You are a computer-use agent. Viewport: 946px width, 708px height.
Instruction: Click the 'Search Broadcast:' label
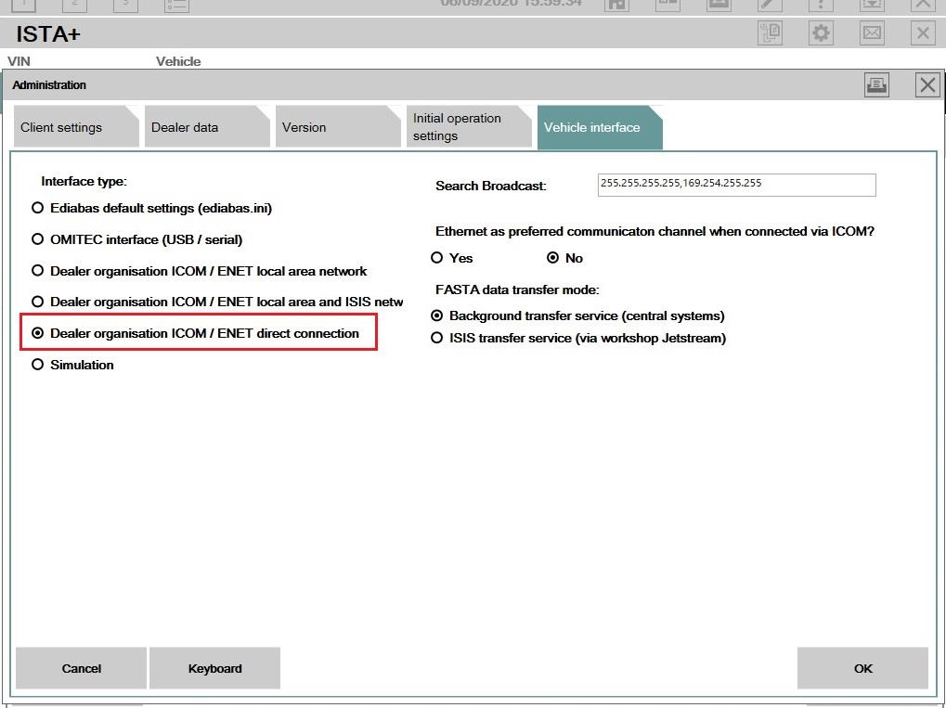tap(491, 186)
